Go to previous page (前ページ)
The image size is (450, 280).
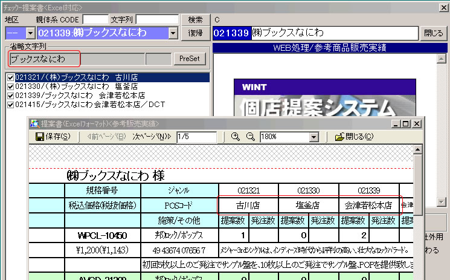click(106, 137)
